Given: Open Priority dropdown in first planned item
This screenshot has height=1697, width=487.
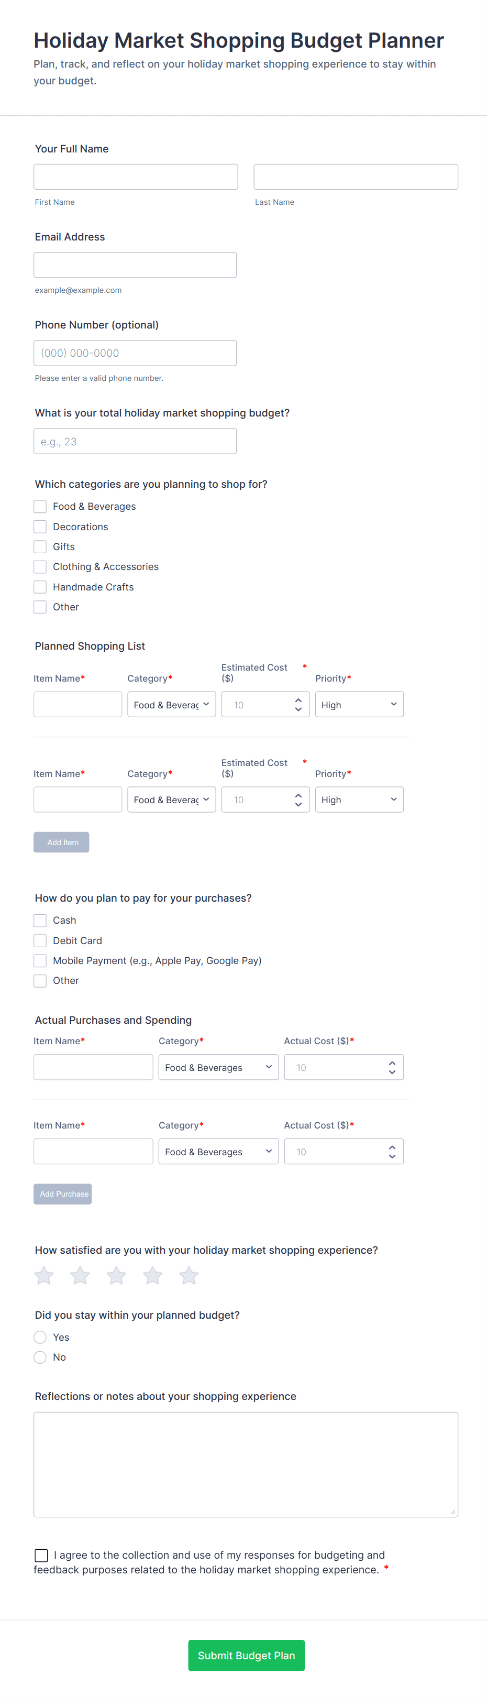Looking at the screenshot, I should (x=359, y=705).
